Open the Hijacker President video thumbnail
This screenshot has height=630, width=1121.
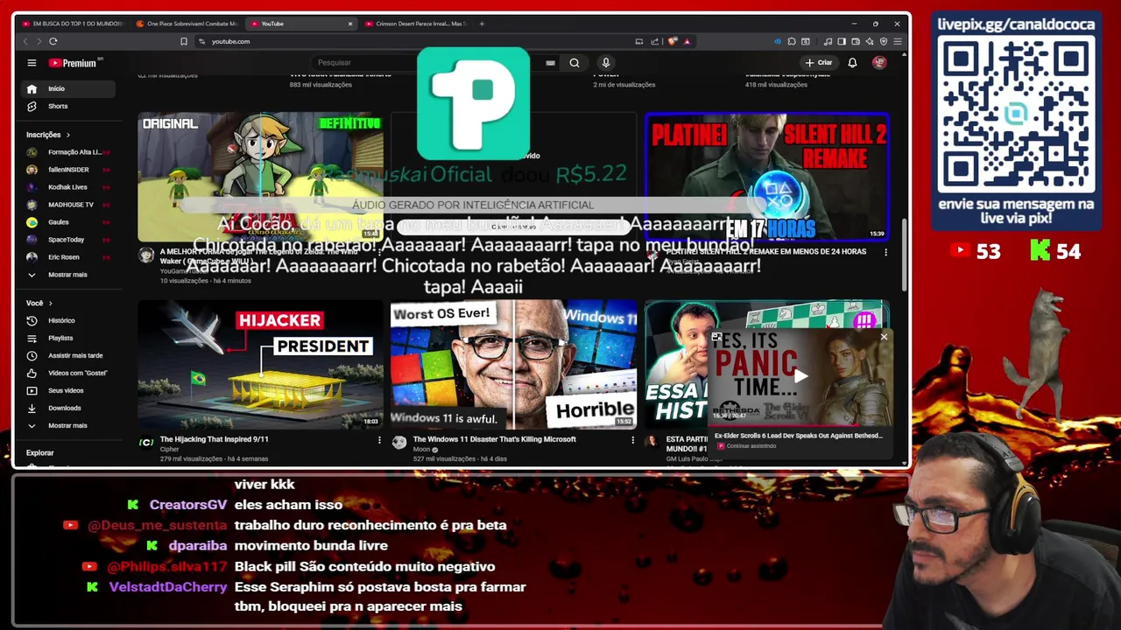click(x=260, y=364)
